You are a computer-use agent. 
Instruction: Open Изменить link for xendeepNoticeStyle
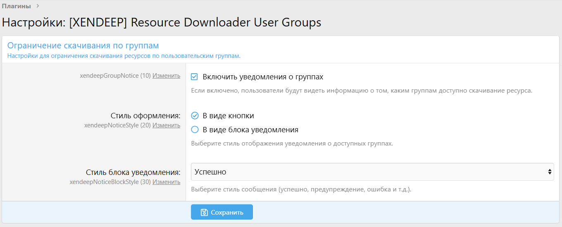coord(166,125)
